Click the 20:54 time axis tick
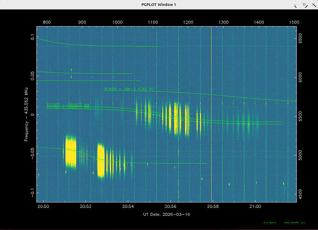This screenshot has height=230, width=318. pos(128,207)
